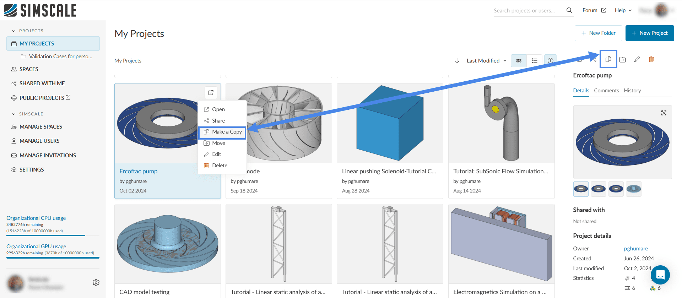Expand the preview image with fullscreen icon
The height and width of the screenshot is (298, 682).
click(x=664, y=113)
